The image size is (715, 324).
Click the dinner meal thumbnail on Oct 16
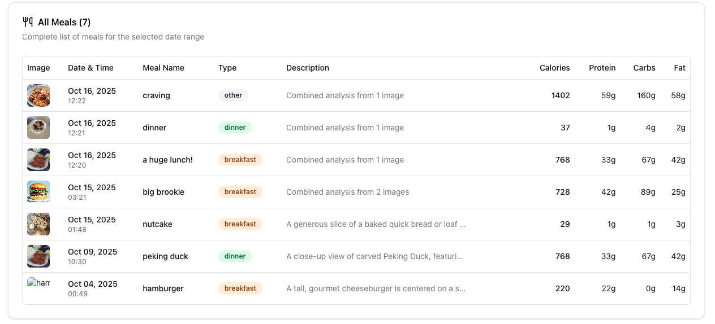[x=38, y=128]
